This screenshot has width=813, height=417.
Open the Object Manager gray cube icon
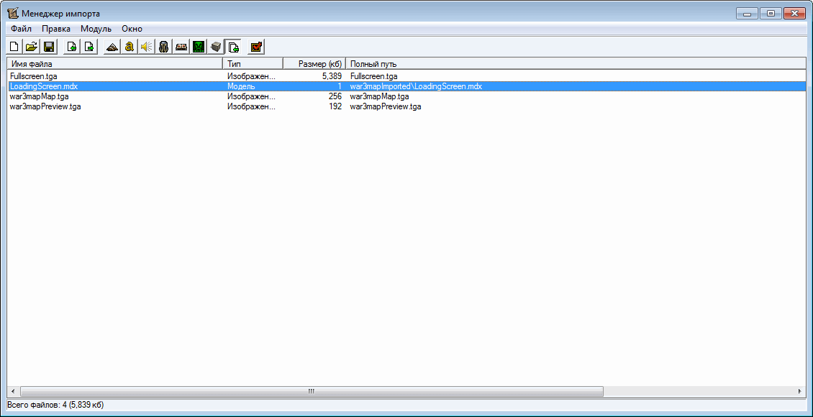pos(215,47)
